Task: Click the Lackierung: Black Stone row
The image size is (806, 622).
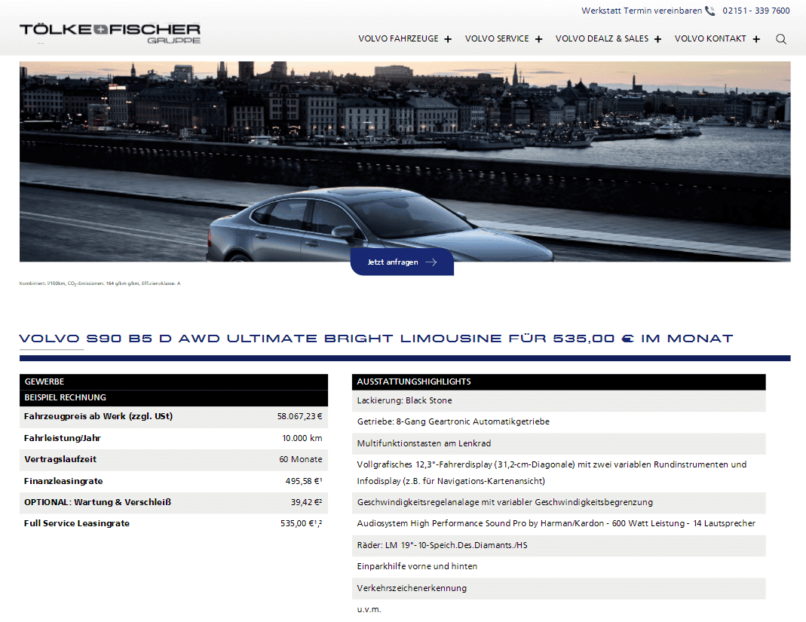Action: (559, 401)
